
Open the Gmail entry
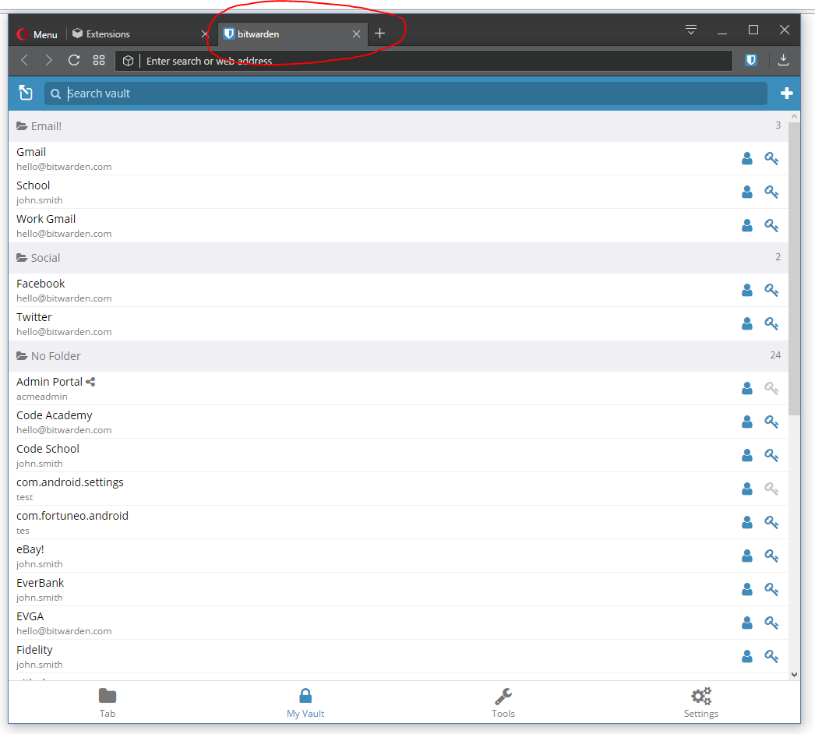pos(374,158)
